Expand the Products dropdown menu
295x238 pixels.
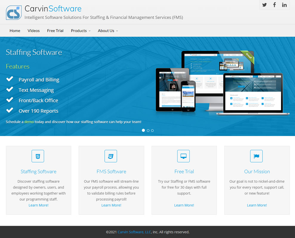coord(81,31)
